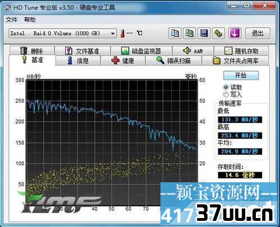
Task: Click the 传输速率 group label
Action: click(230, 103)
